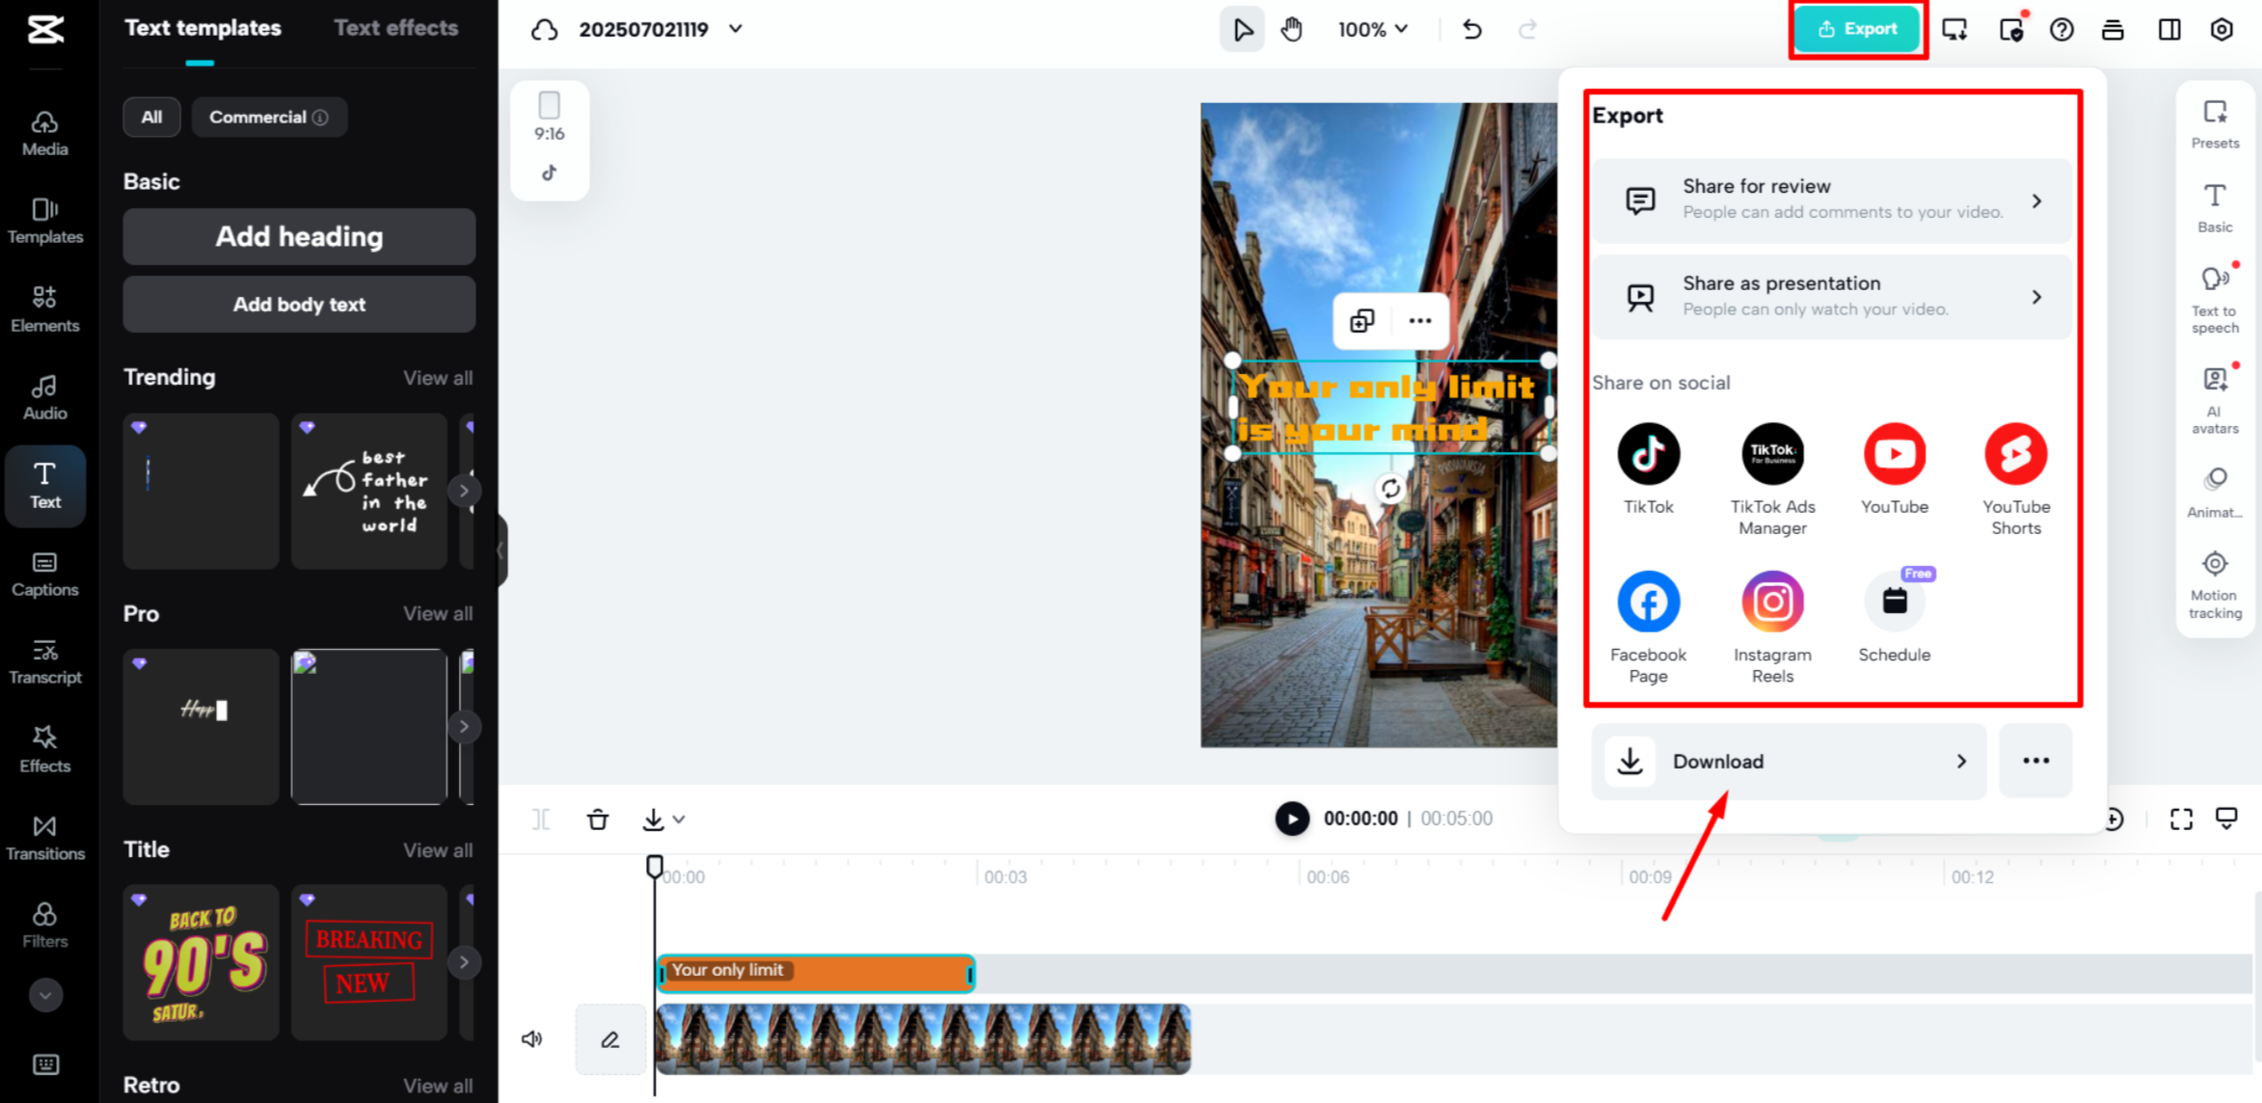Image resolution: width=2262 pixels, height=1103 pixels.
Task: Expand project name dropdown arrow
Action: point(737,29)
